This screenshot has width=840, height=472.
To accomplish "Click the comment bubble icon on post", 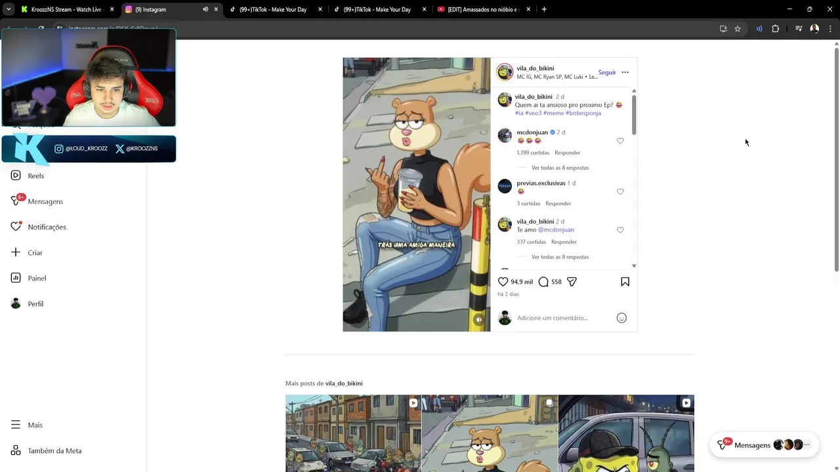I will 543,281.
